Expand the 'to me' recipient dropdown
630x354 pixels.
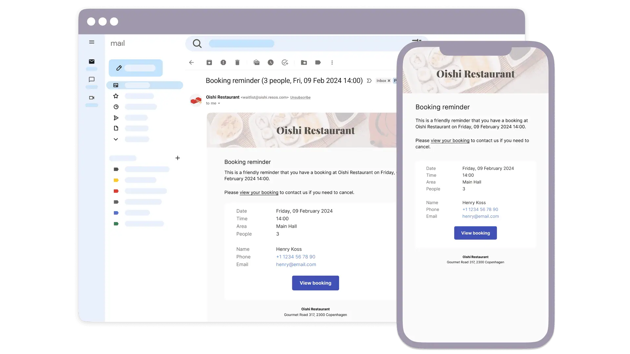click(219, 103)
